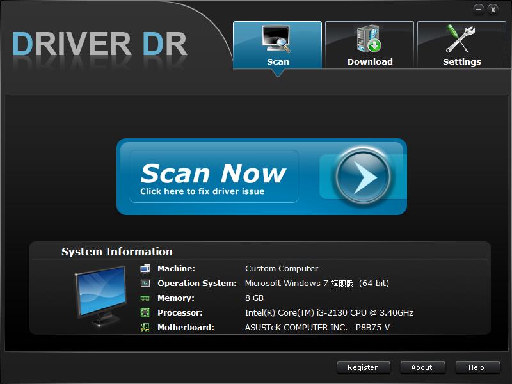
Task: Switch to the Download tab label
Action: [x=370, y=62]
